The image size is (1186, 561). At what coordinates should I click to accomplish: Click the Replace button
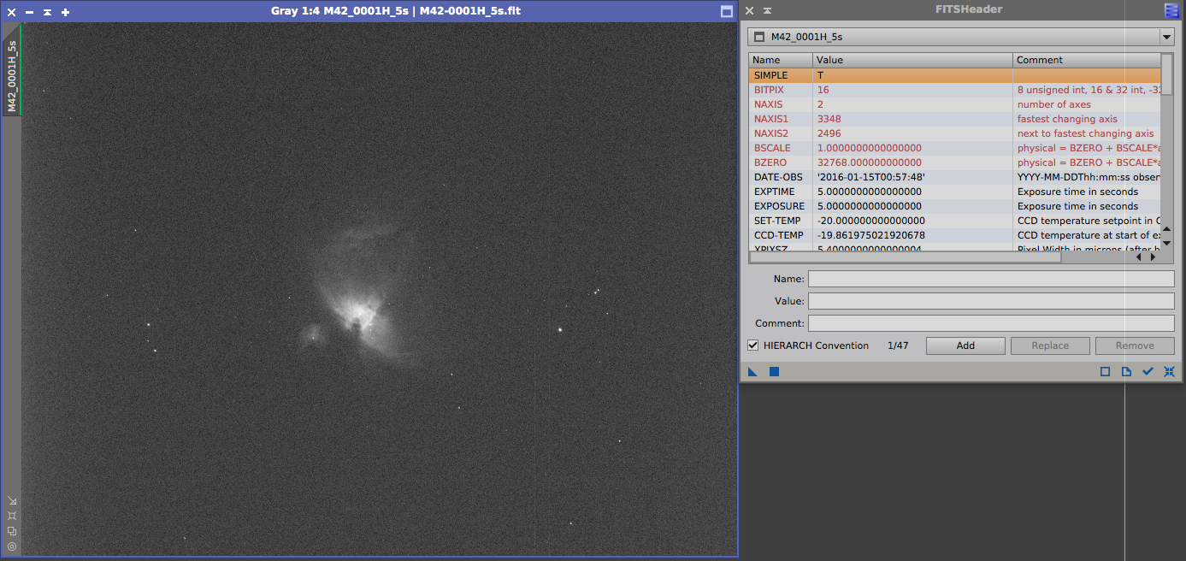coord(1050,345)
